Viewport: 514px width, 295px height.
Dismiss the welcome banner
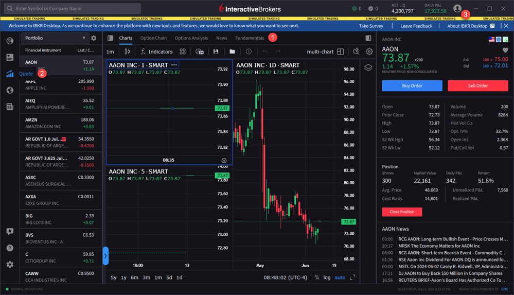point(506,26)
